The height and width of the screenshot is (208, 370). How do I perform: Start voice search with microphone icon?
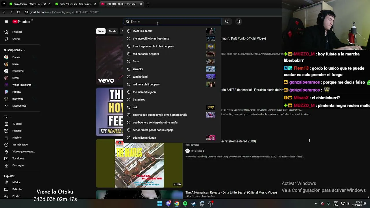tap(238, 21)
